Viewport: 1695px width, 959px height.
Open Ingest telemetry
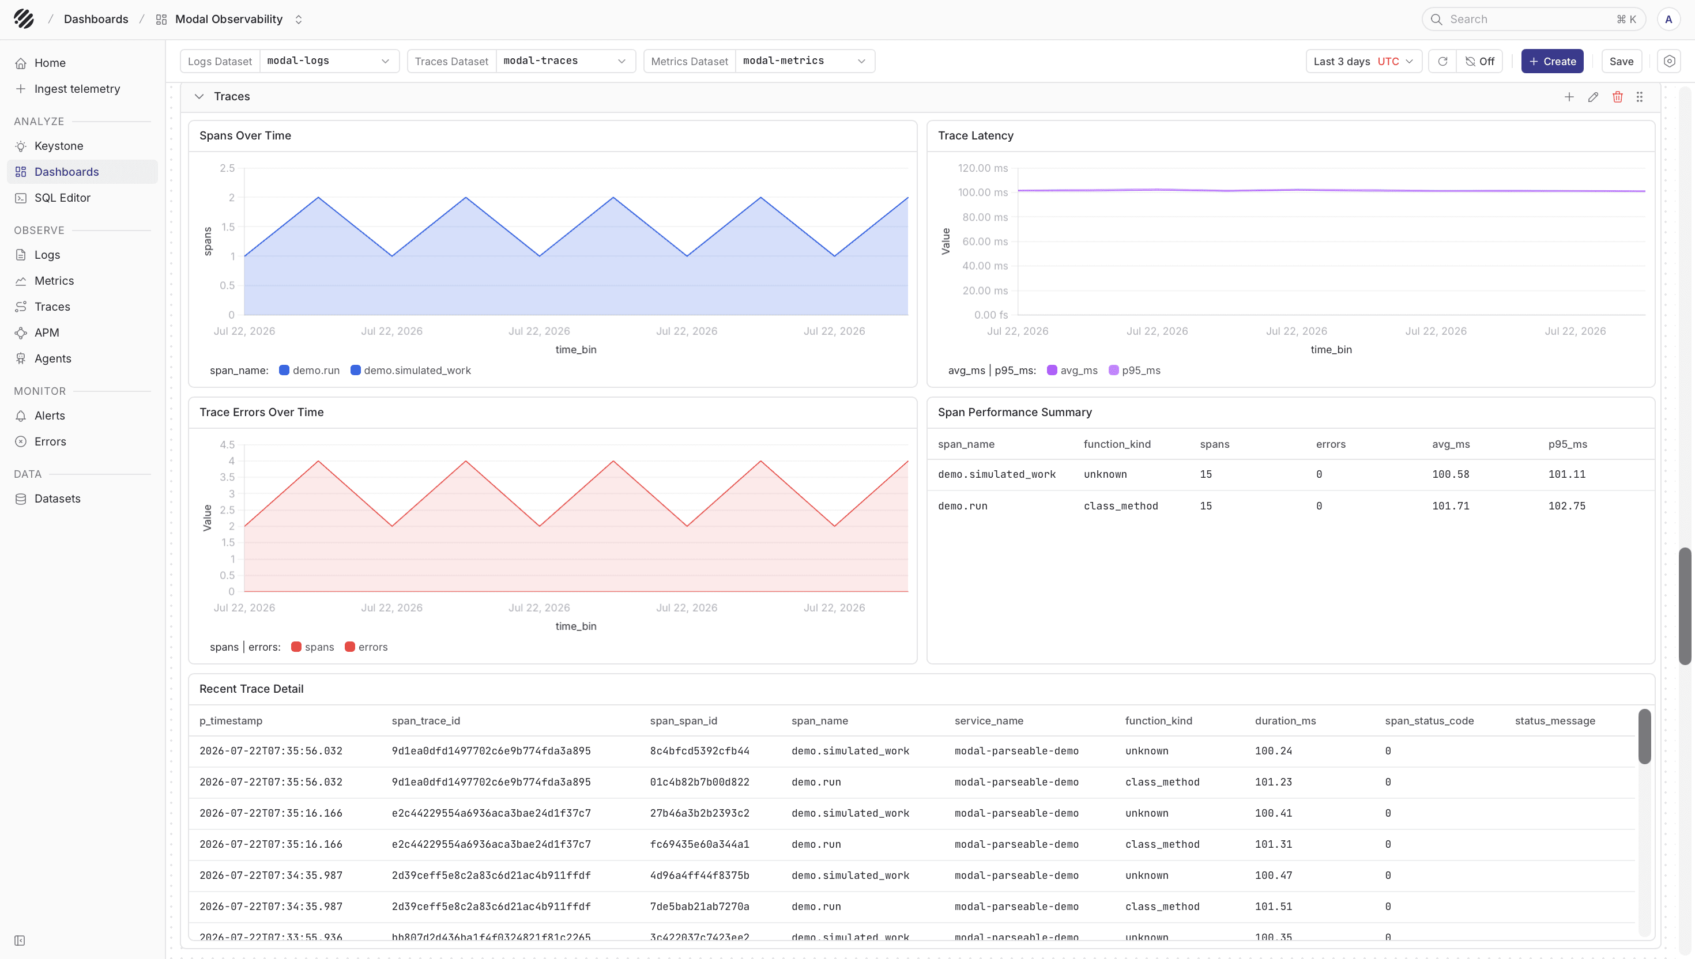(82, 89)
